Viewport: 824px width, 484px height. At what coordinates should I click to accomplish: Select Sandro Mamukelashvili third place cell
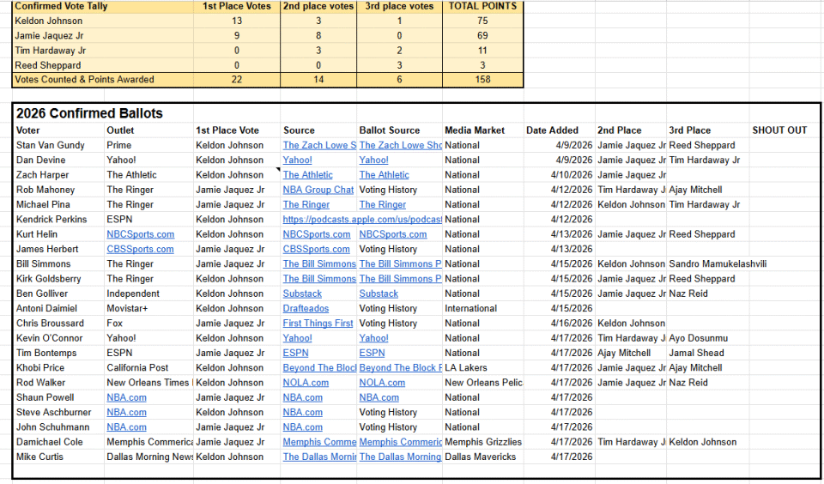(718, 263)
